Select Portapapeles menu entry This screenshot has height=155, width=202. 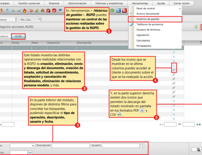[155, 46]
